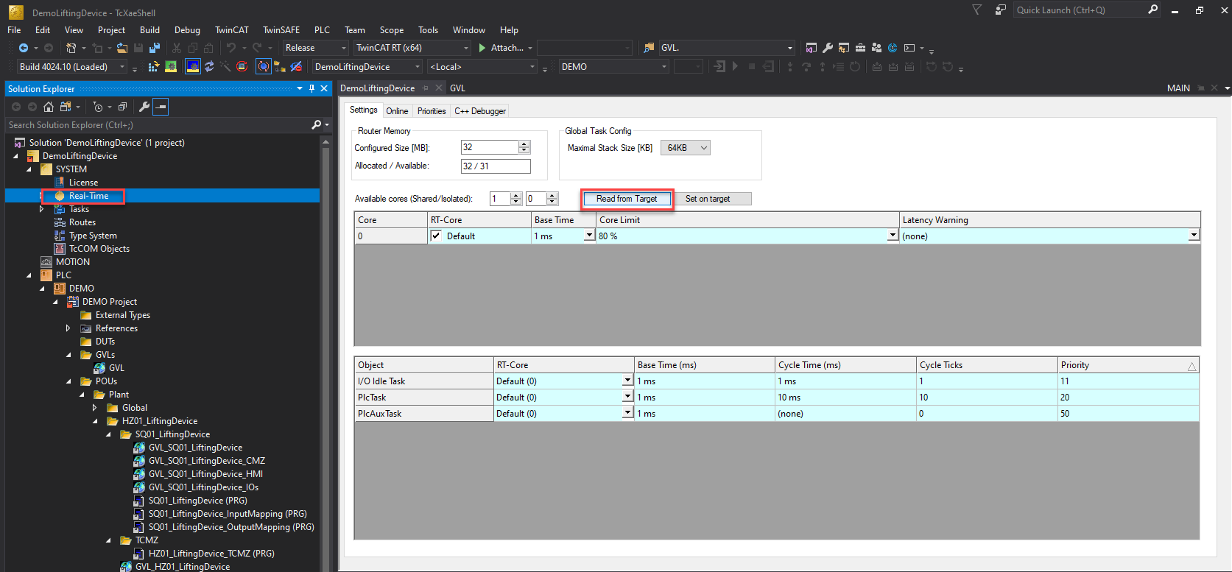1232x572 pixels.
Task: Toggle the RT-Core Default checkbox for core 0
Action: 436,236
